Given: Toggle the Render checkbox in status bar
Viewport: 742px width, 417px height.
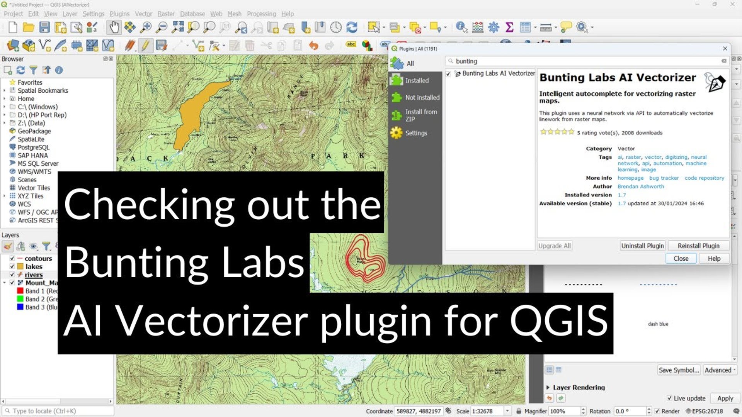Looking at the screenshot, I should coord(657,411).
